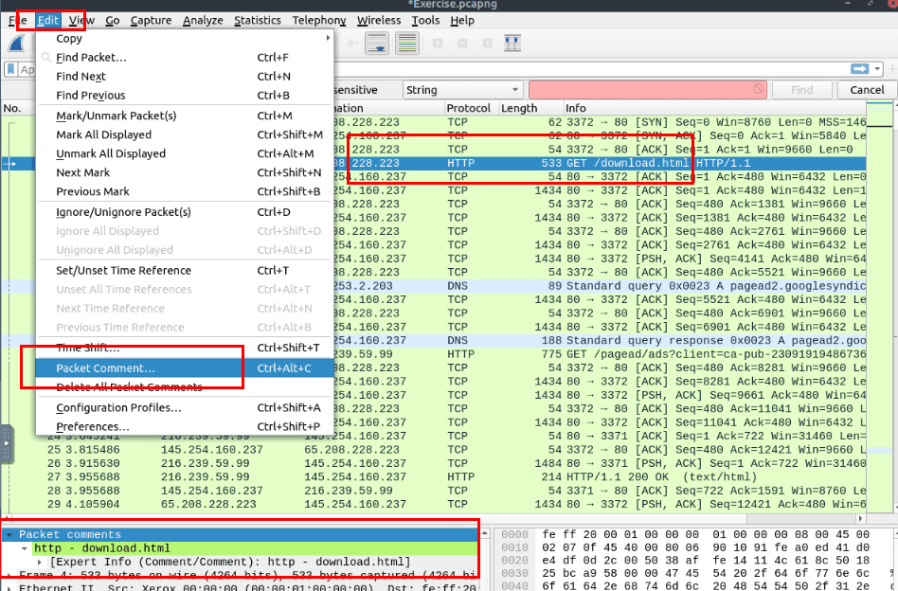
Task: Select Packet Comment... from the Edit menu
Action: click(x=105, y=367)
